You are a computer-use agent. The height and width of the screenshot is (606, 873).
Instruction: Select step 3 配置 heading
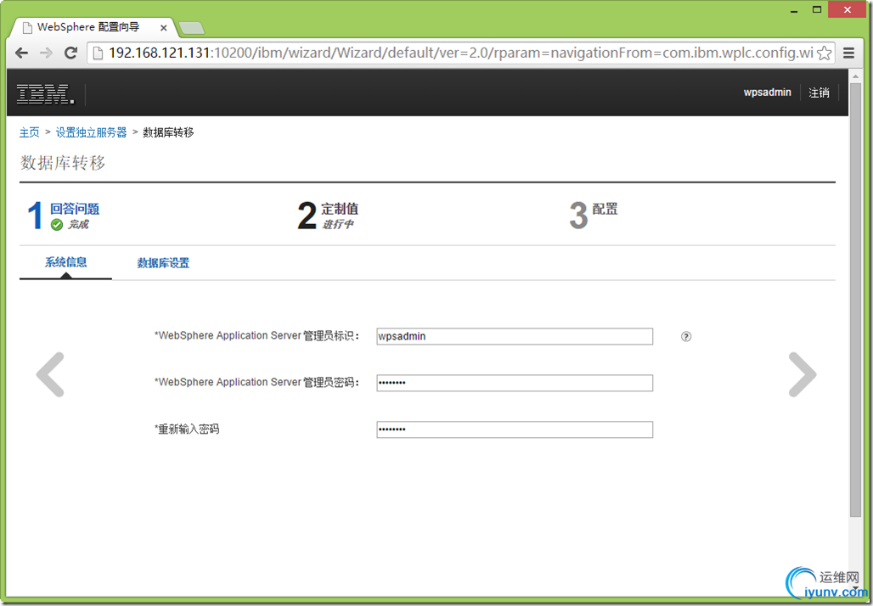[x=605, y=209]
